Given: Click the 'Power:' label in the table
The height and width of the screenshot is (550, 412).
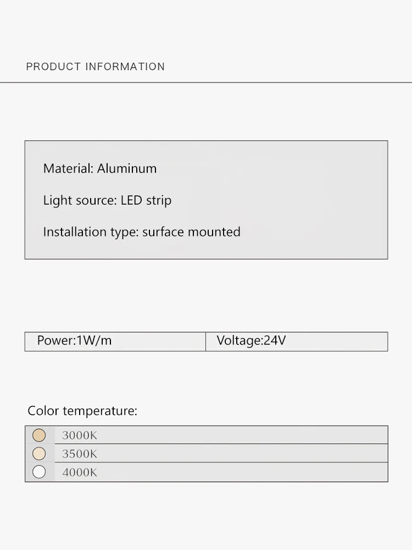Looking at the screenshot, I should [56, 340].
